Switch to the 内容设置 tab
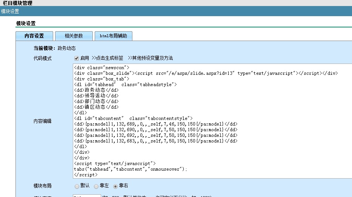The height and width of the screenshot is (197, 352). [34, 36]
